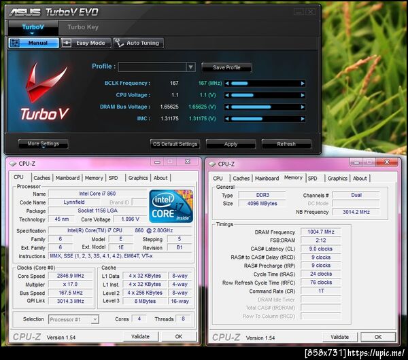
Task: Click the Manual mode sliders icon
Action: [15, 43]
